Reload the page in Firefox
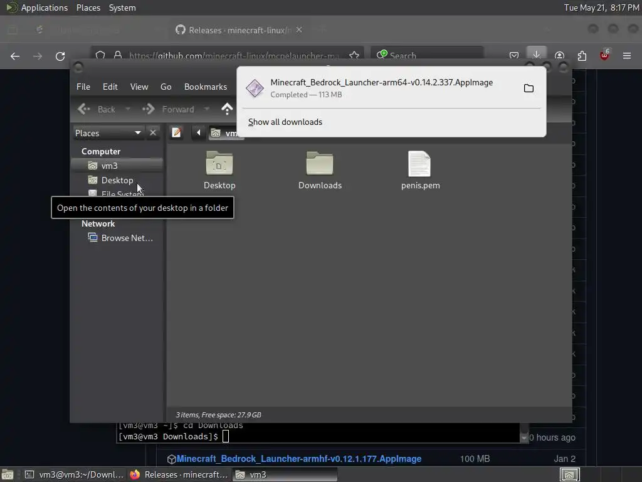Screen dimensions: 642x482 [x=60, y=56]
